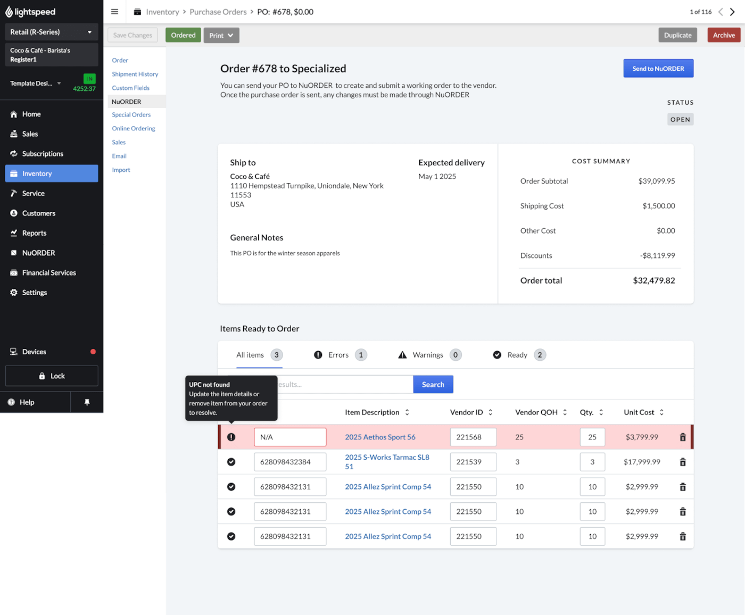The image size is (745, 615).
Task: Click the Qty field showing 3
Action: (x=592, y=462)
